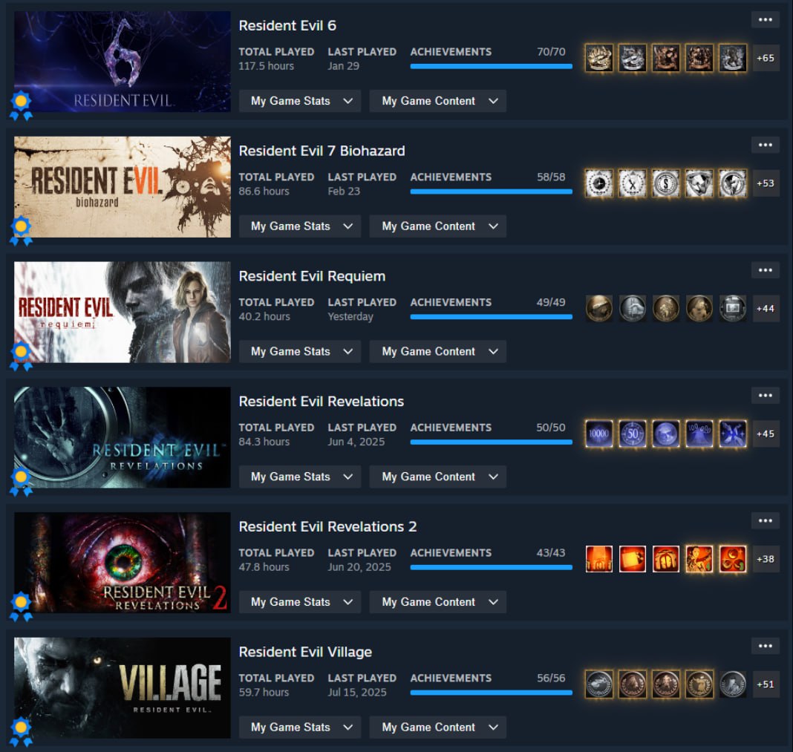
Task: Expand My Game Content for Resident Evil 7 Biohazard
Action: [437, 226]
